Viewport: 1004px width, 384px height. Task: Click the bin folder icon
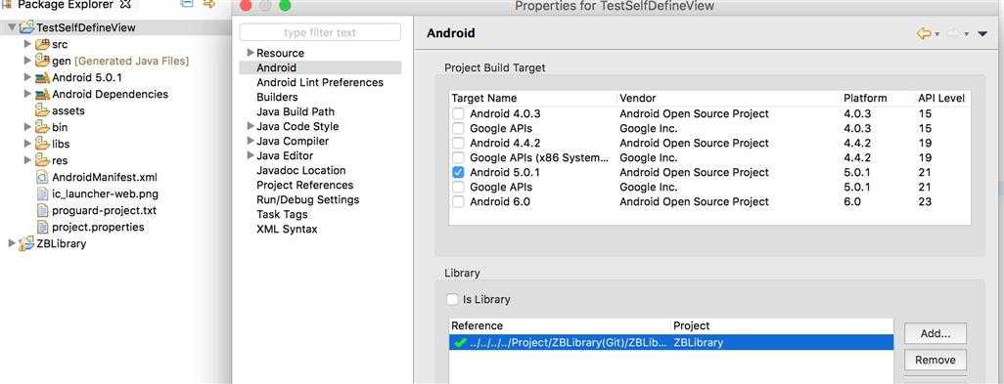(42, 127)
